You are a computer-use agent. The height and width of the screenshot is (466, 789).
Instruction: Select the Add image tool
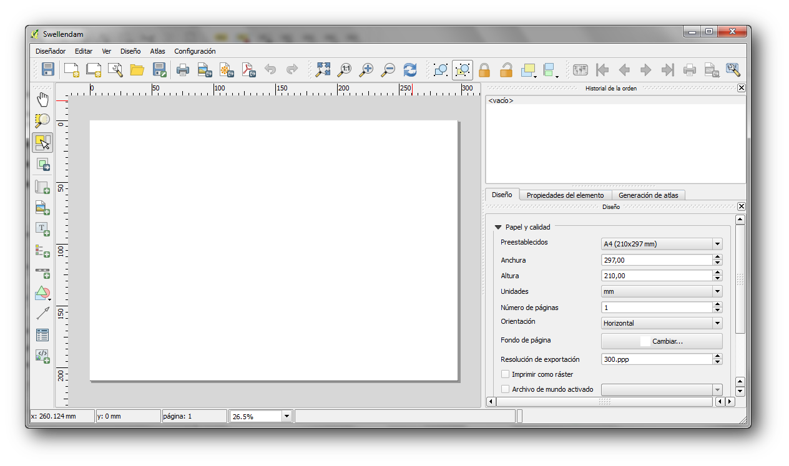pos(42,208)
